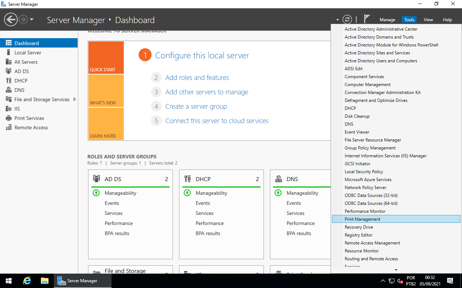Screen dimensions: 462x288
Task: Click Add roles and features link
Action: pos(197,77)
